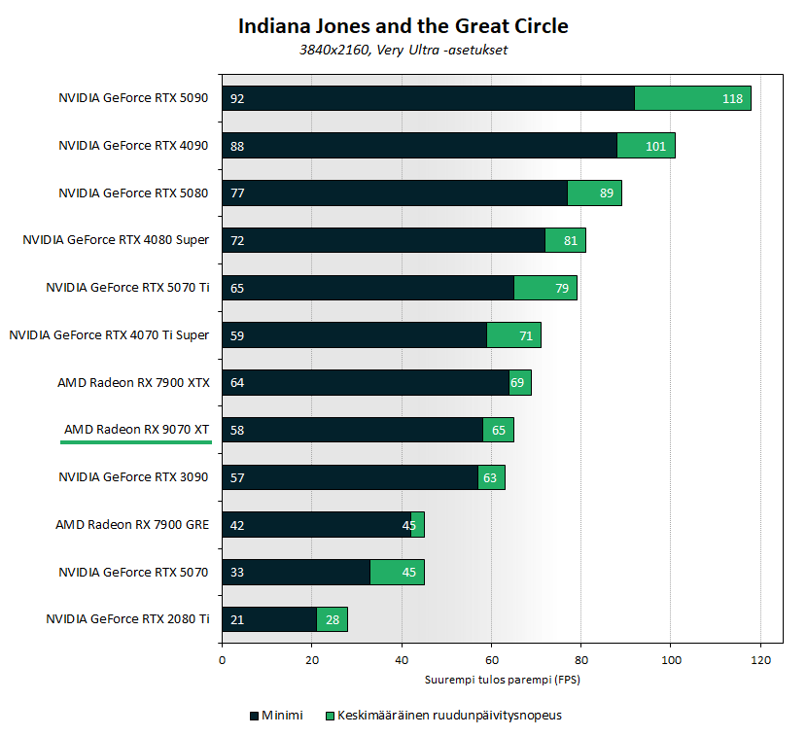The width and height of the screenshot is (807, 736).
Task: Click the RTX 5080 average value 89
Action: (607, 193)
